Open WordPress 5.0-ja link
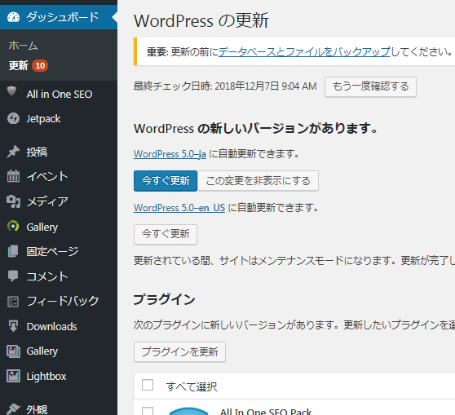Viewport: 455px width, 415px height. click(x=170, y=154)
